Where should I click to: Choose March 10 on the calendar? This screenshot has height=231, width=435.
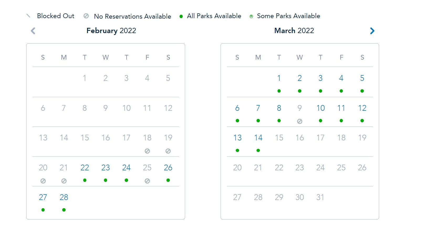(x=321, y=108)
